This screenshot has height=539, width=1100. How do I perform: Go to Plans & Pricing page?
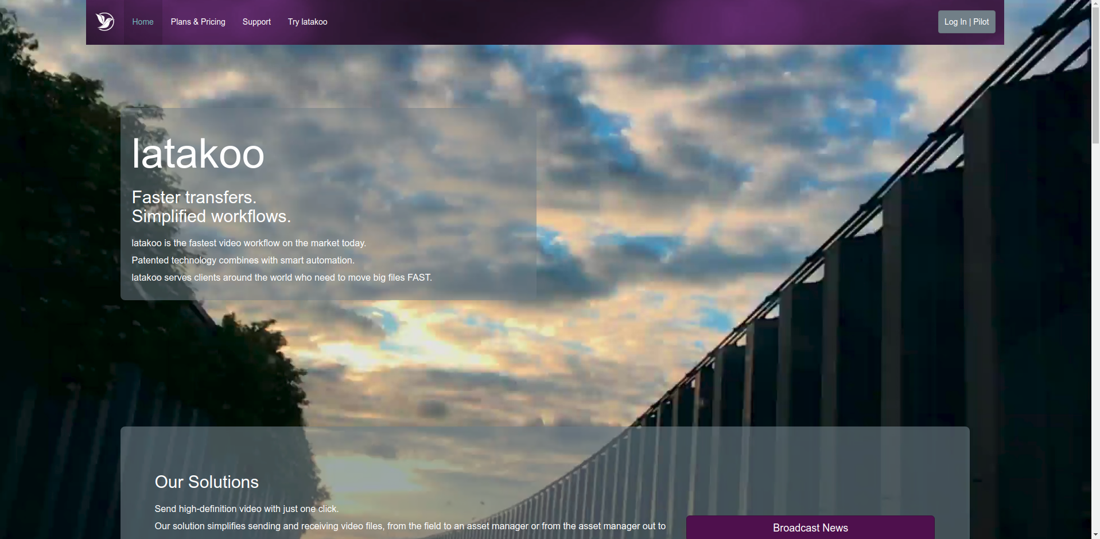pyautogui.click(x=198, y=22)
